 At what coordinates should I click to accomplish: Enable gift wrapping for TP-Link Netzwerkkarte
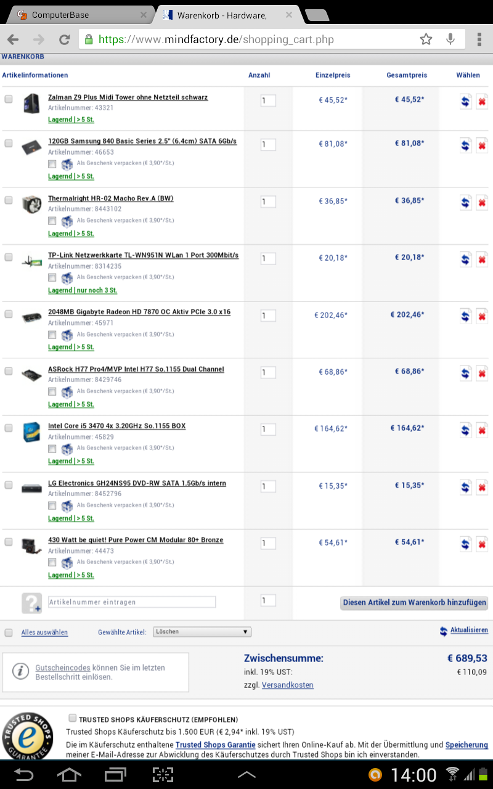pos(52,278)
